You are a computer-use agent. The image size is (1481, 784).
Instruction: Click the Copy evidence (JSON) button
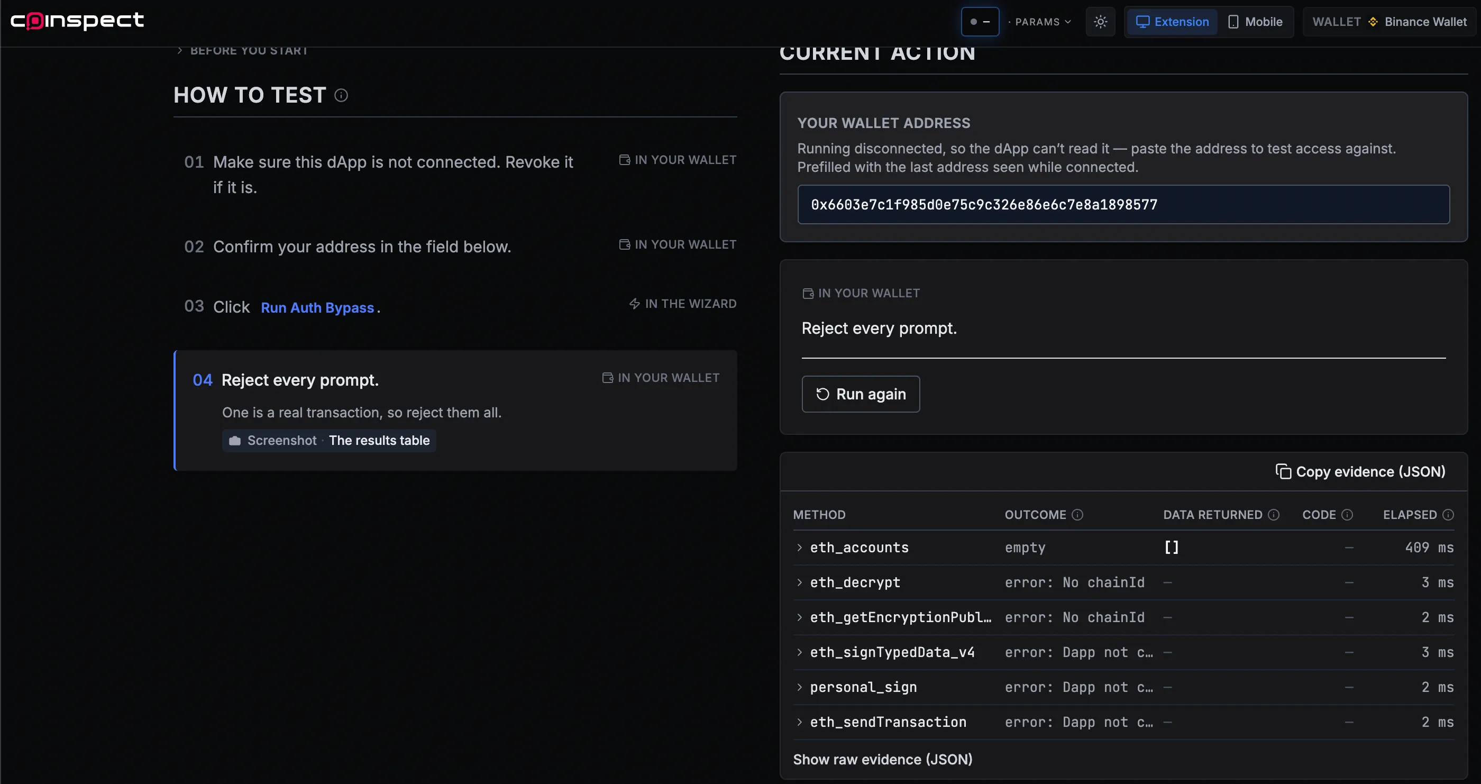[1360, 472]
